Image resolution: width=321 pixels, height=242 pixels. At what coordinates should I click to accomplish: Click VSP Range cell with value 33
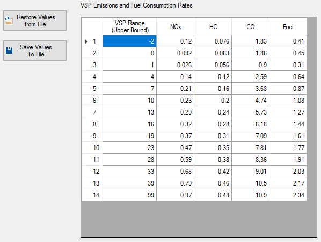point(129,172)
